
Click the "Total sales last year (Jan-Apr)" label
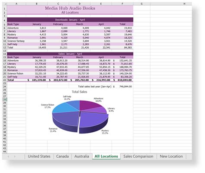(95, 87)
